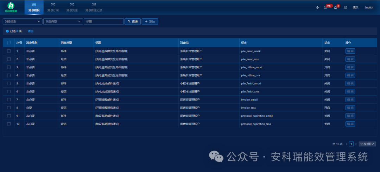Edit the pile_error_email template row
This screenshot has height=172, width=380.
(x=350, y=51)
